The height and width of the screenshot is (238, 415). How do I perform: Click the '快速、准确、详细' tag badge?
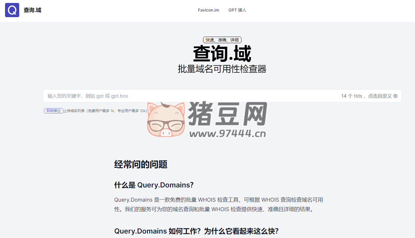tap(222, 40)
